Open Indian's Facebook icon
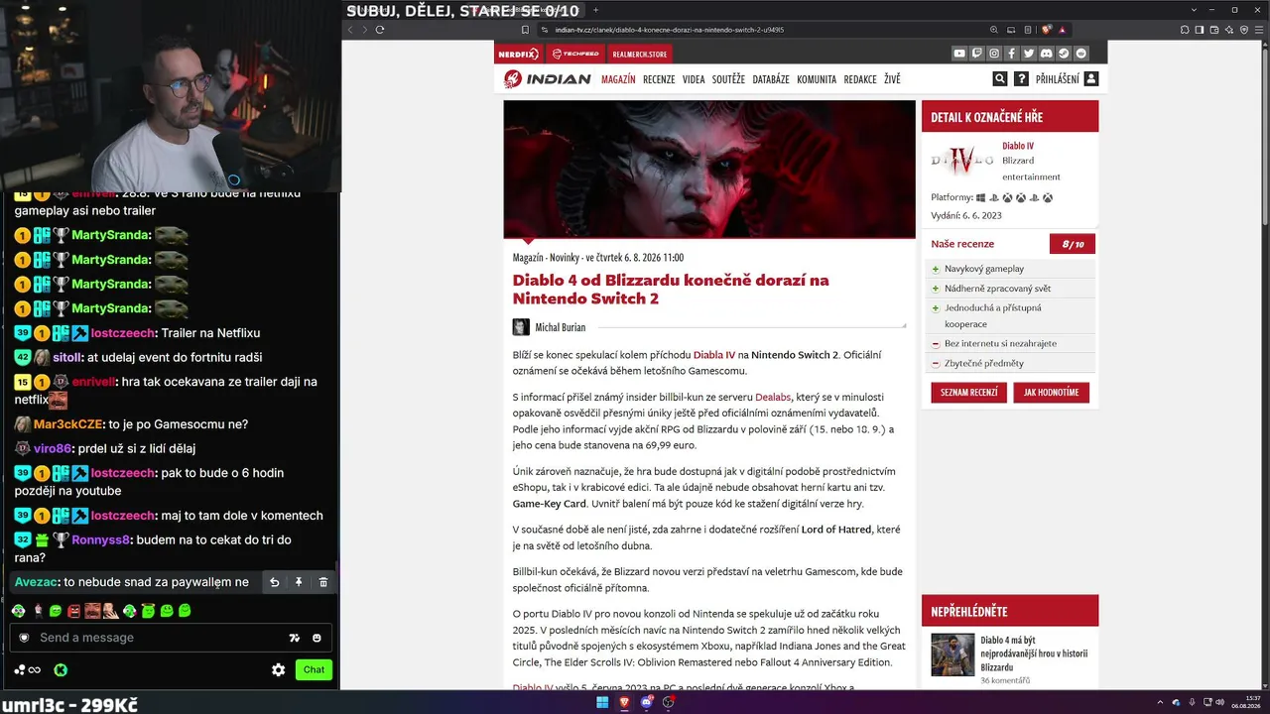Image resolution: width=1270 pixels, height=714 pixels. pos(1011,54)
